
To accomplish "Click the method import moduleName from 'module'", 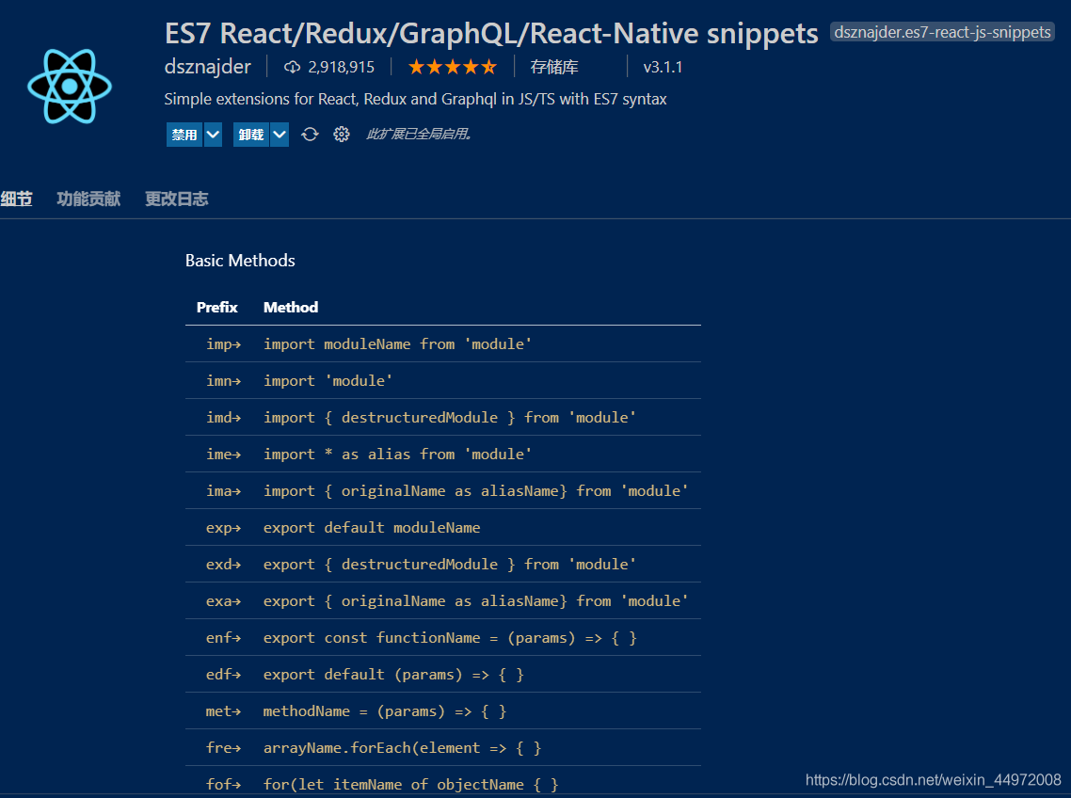I will pos(397,343).
